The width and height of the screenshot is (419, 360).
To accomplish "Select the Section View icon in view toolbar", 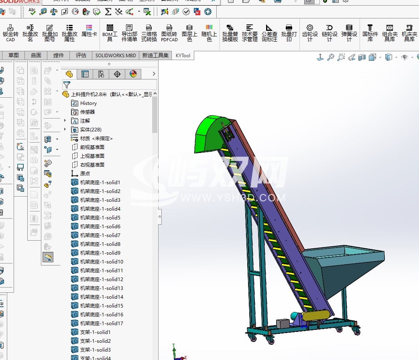I will pyautogui.click(x=362, y=58).
